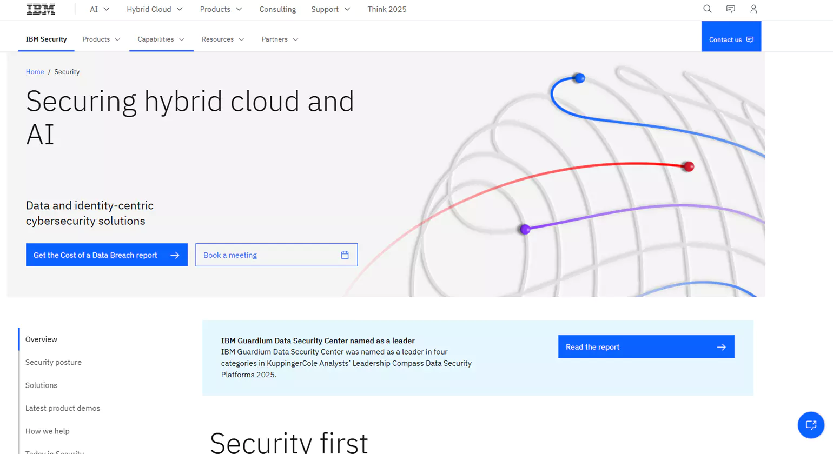Select Think 2025 in the navigation
The image size is (833, 454).
(387, 9)
